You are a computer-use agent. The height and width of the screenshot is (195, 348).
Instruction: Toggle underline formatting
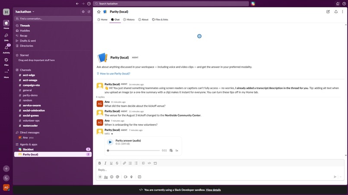(111, 163)
